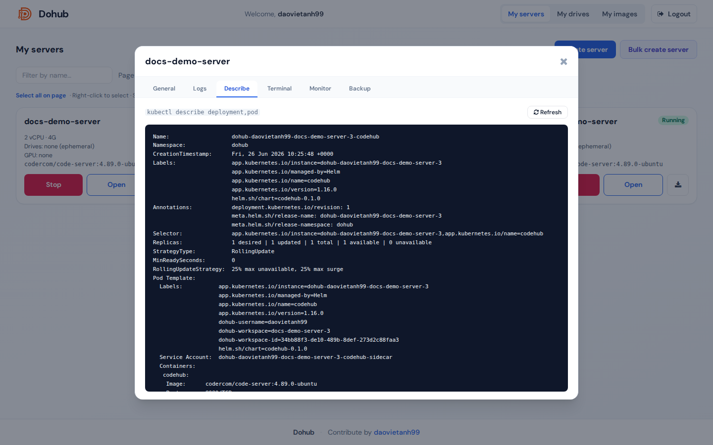Open My servers navigation item
713x445 pixels.
[x=526, y=14]
